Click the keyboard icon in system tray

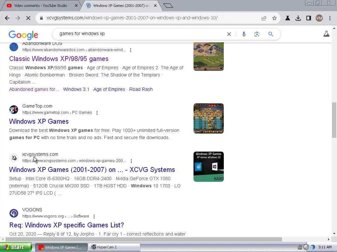300,247
